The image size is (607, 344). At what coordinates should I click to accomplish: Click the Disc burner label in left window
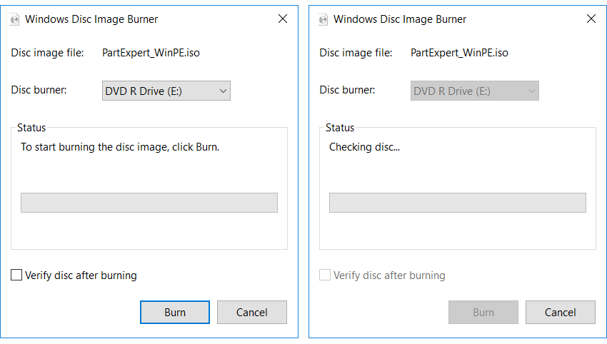coord(39,90)
